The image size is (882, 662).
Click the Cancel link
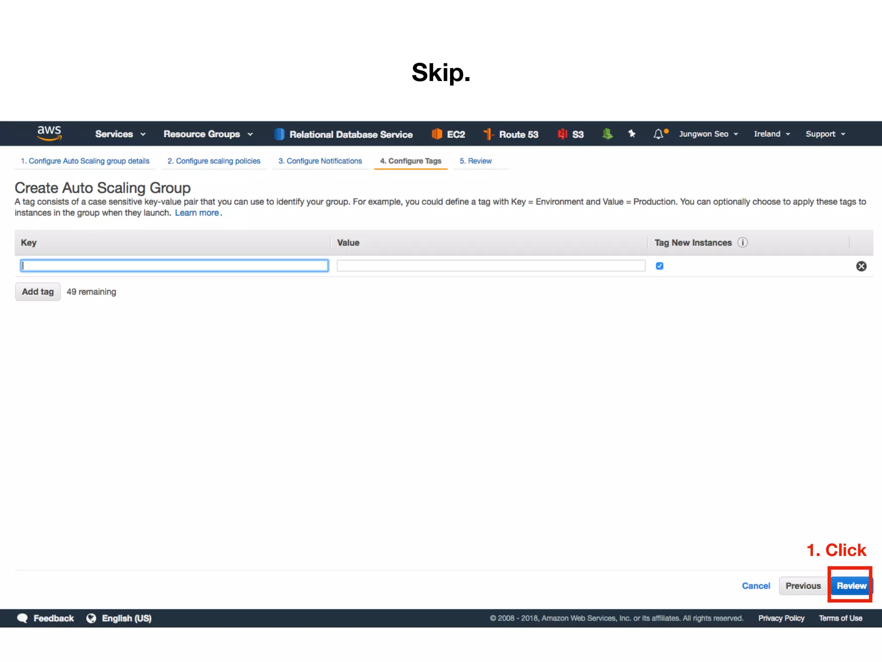pos(756,586)
